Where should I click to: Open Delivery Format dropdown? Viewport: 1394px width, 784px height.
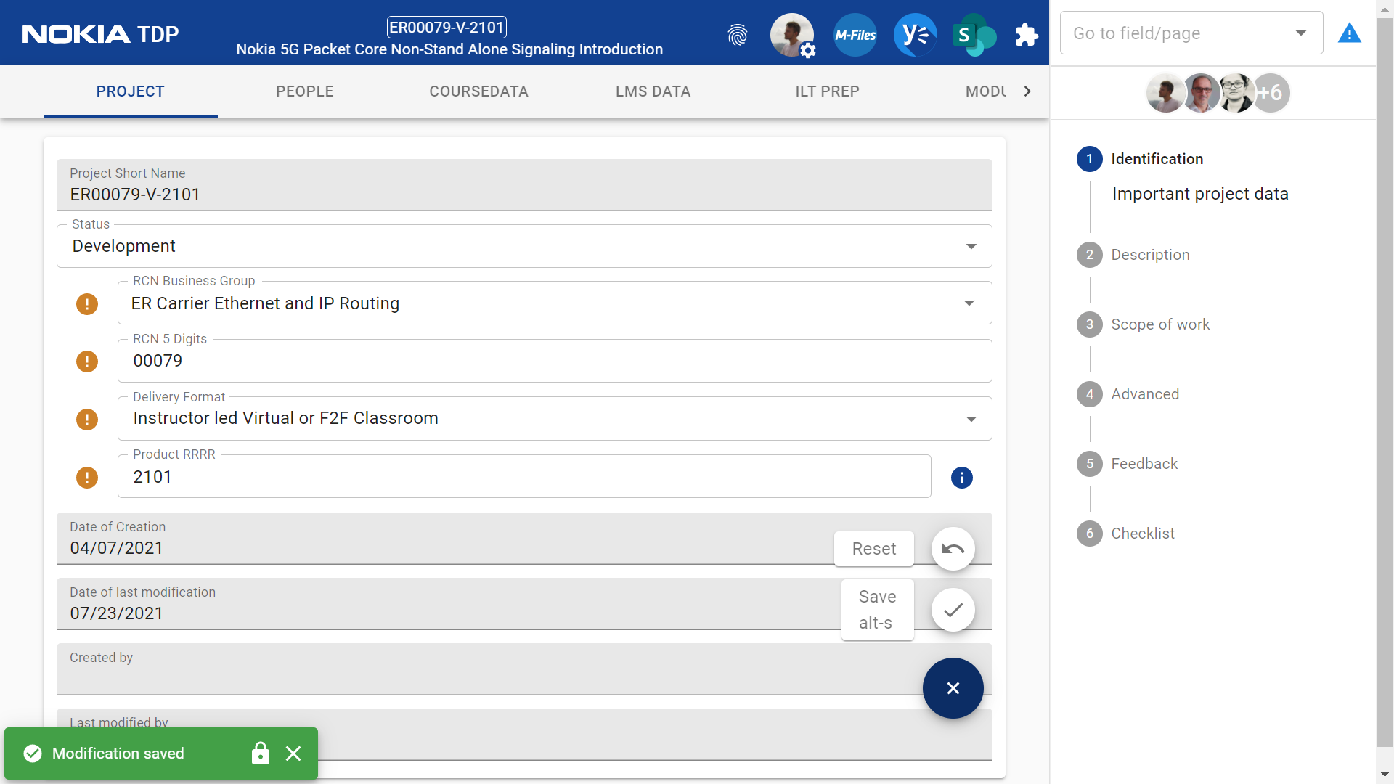point(555,419)
